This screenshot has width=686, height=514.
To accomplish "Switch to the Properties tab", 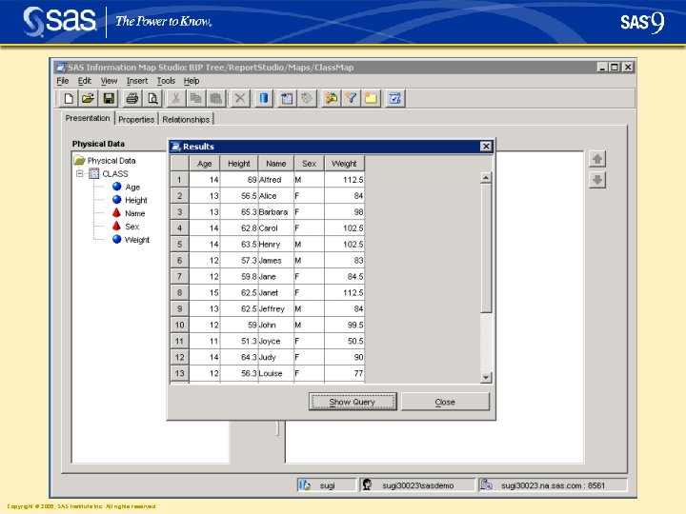I will click(136, 119).
